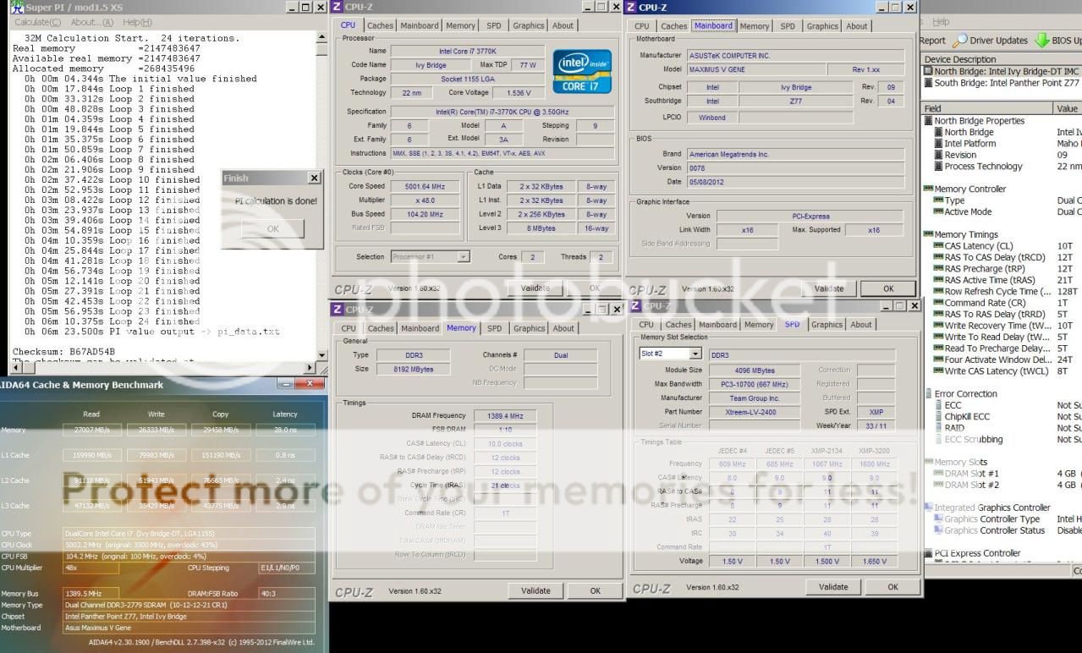Open the Processor #1 selection dropdown
Viewport: 1082px width, 653px height.
pos(464,257)
